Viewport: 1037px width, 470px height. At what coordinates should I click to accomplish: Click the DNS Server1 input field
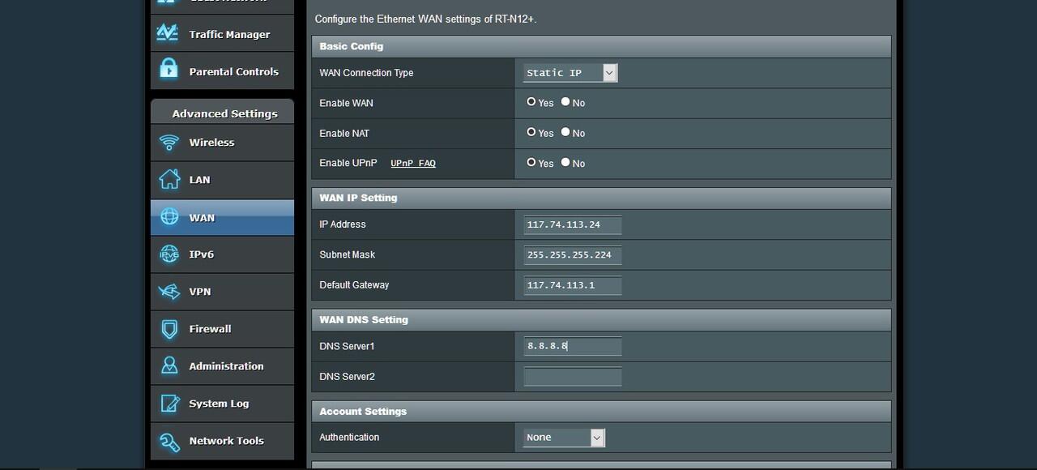tap(573, 346)
